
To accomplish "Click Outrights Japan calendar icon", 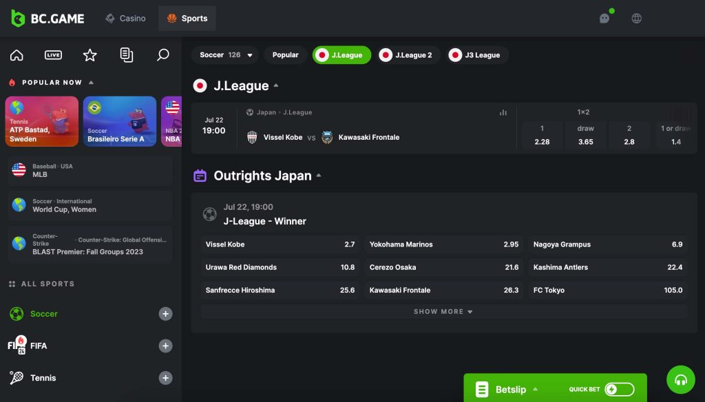I will click(x=200, y=176).
